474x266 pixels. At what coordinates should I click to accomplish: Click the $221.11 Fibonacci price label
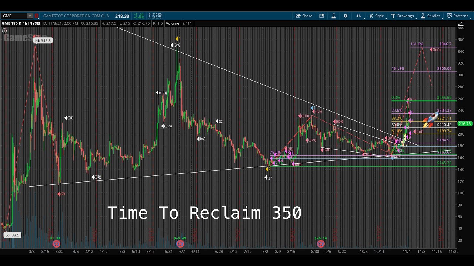tap(444, 119)
